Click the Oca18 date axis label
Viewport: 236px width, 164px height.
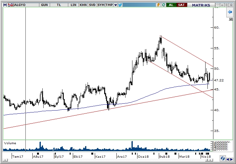point(143,156)
